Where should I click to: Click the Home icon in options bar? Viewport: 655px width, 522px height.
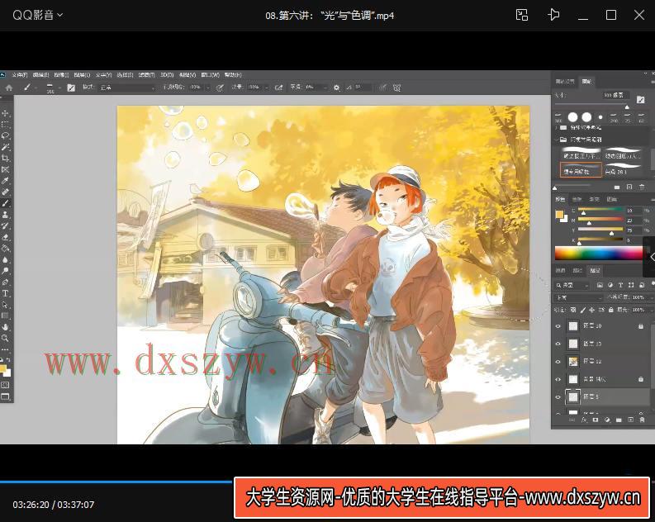coord(9,88)
